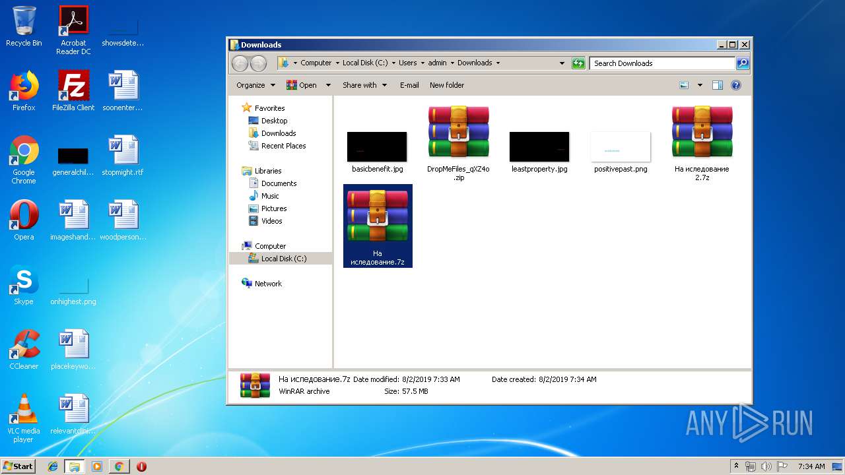Select positivepast.png thumbnail
This screenshot has width=845, height=475.
coord(621,152)
